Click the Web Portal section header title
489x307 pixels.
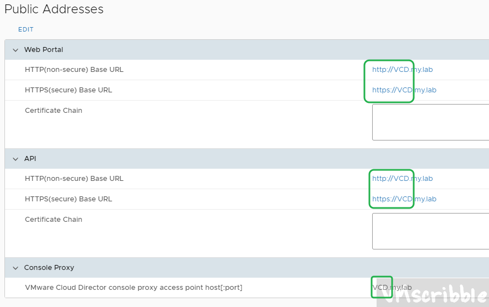pyautogui.click(x=43, y=50)
